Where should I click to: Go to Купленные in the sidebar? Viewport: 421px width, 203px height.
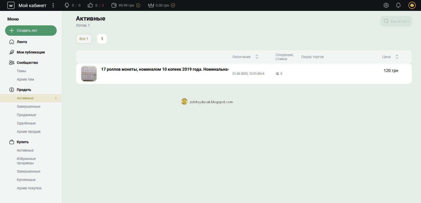tap(26, 180)
